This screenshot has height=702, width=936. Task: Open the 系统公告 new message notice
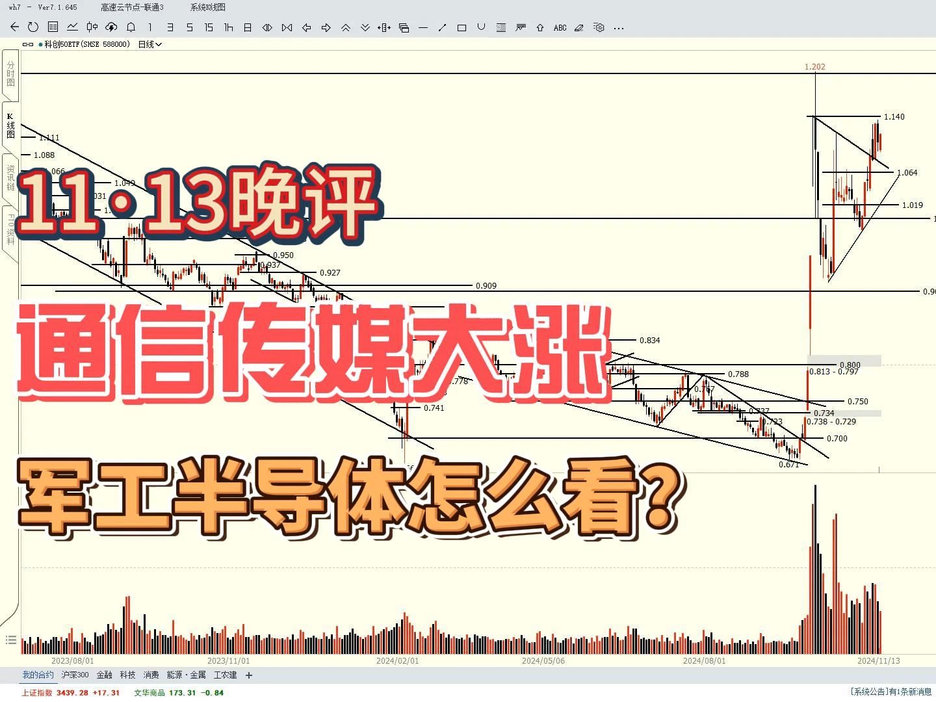click(890, 692)
